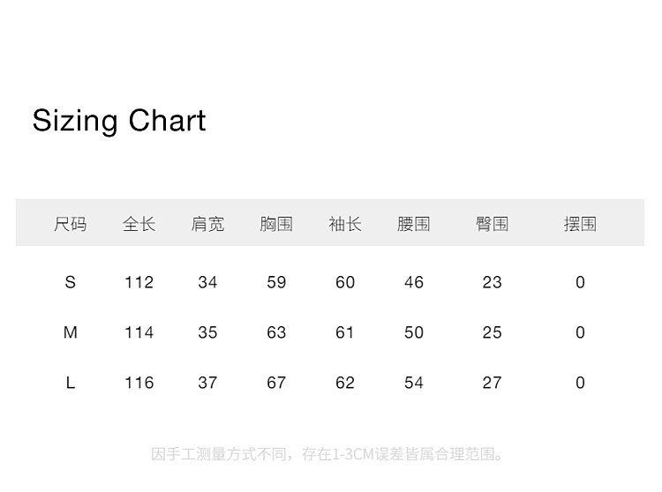The width and height of the screenshot is (662, 492).
Task: Select the 臀围 column header
Action: 492,224
